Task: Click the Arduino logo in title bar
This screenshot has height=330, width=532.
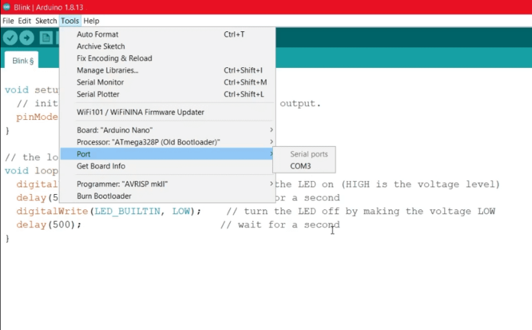Action: click(6, 7)
